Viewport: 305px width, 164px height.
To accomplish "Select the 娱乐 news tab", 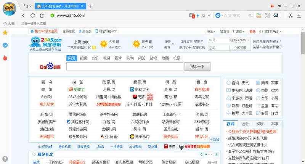I will click(260, 124).
